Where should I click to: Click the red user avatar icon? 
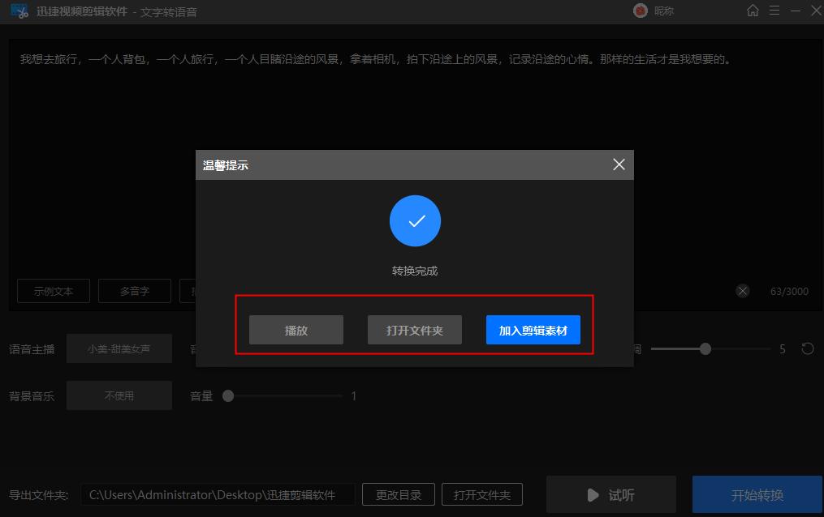coord(640,11)
